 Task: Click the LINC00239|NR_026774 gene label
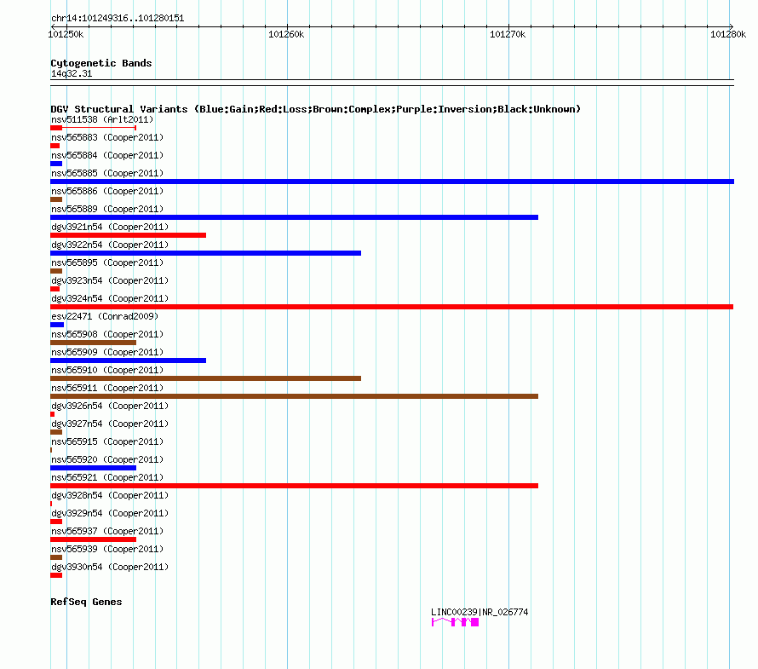pos(479,613)
